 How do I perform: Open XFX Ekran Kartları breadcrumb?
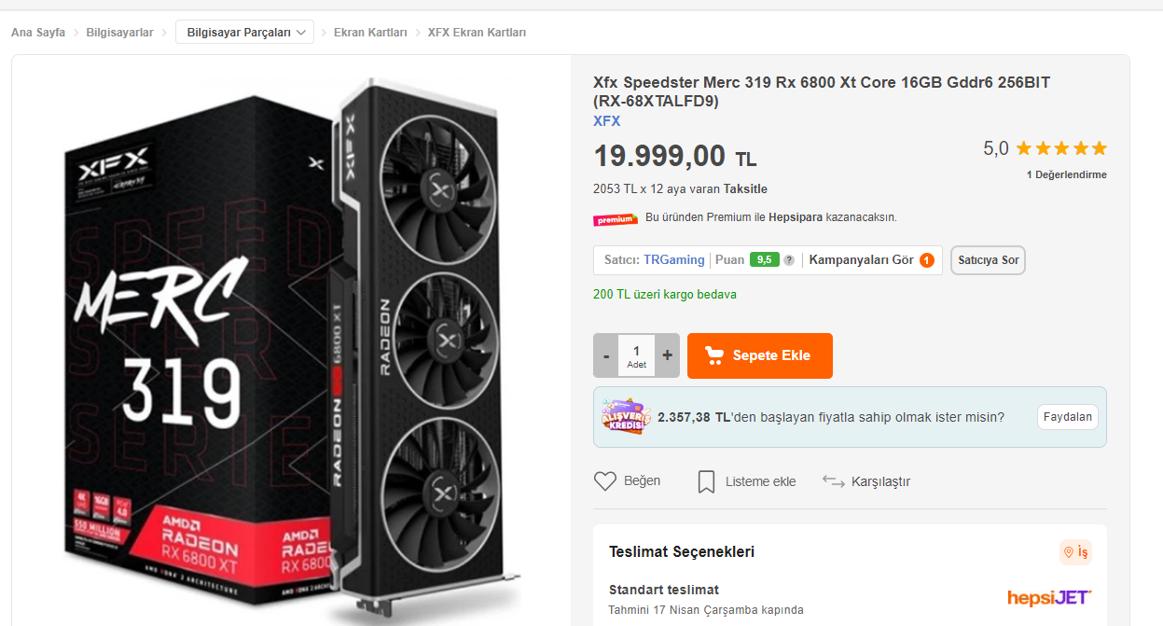pyautogui.click(x=477, y=33)
